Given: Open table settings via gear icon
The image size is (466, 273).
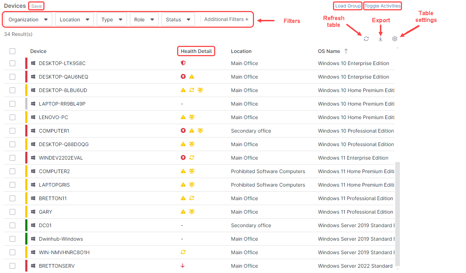Looking at the screenshot, I should 394,39.
